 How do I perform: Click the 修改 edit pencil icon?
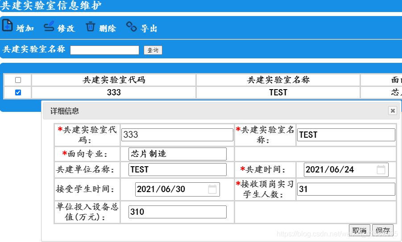tap(49, 26)
